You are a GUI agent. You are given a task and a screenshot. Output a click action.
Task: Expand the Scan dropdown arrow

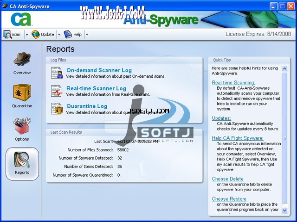27,35
